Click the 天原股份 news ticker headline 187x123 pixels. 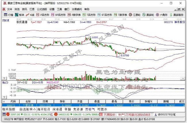pyautogui.click(x=127, y=115)
